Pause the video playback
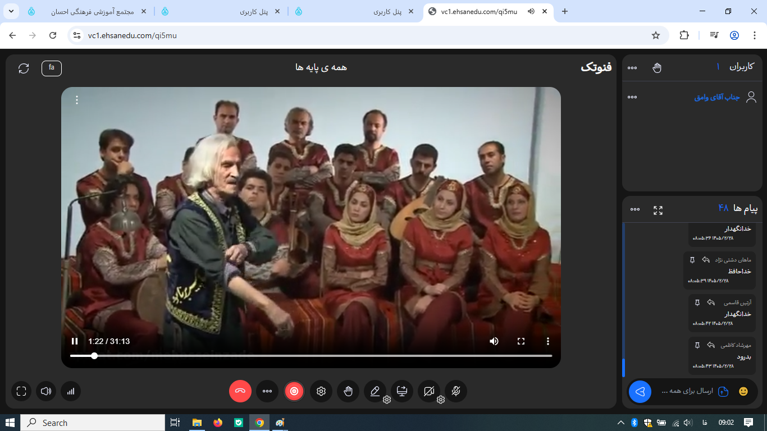 75,341
